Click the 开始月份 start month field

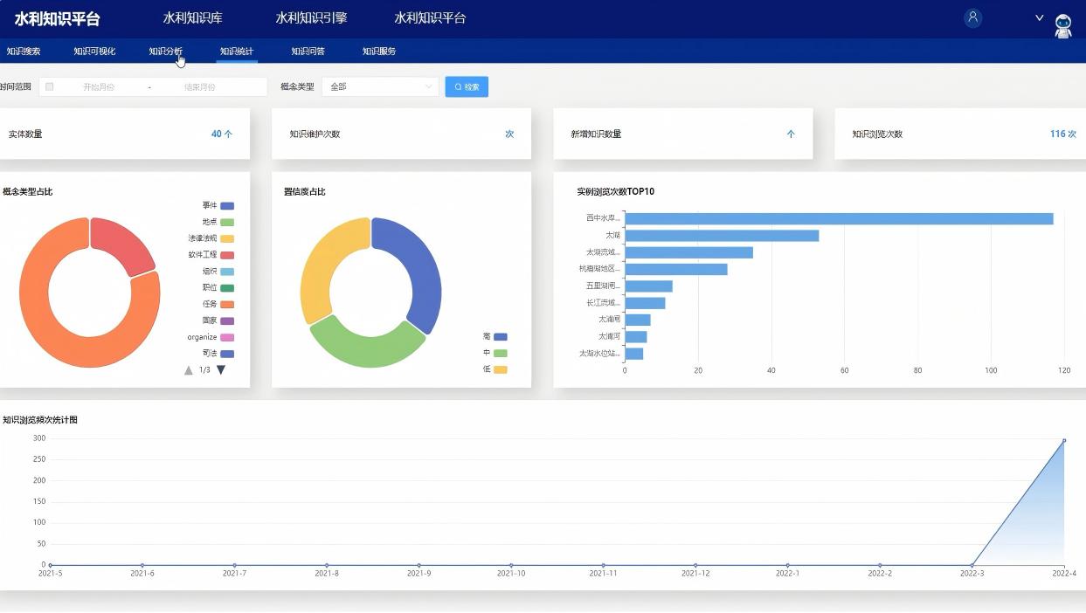99,86
